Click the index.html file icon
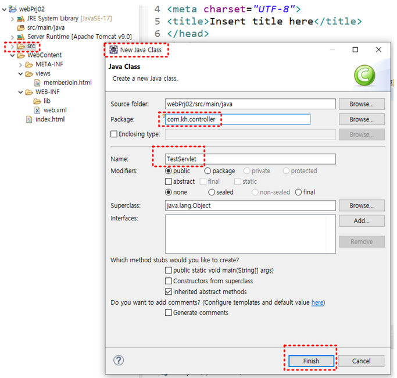The image size is (397, 378). [x=29, y=119]
